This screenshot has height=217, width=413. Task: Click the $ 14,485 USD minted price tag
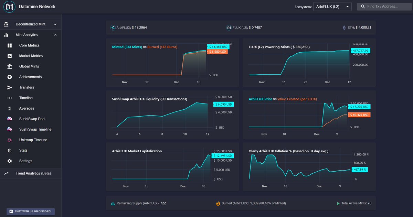[218, 47]
